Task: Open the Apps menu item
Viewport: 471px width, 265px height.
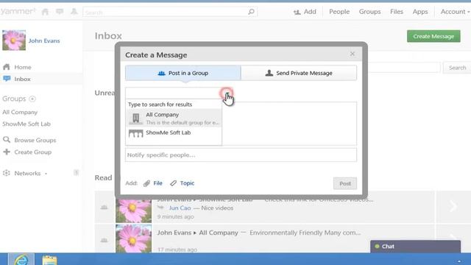Action: coord(420,12)
